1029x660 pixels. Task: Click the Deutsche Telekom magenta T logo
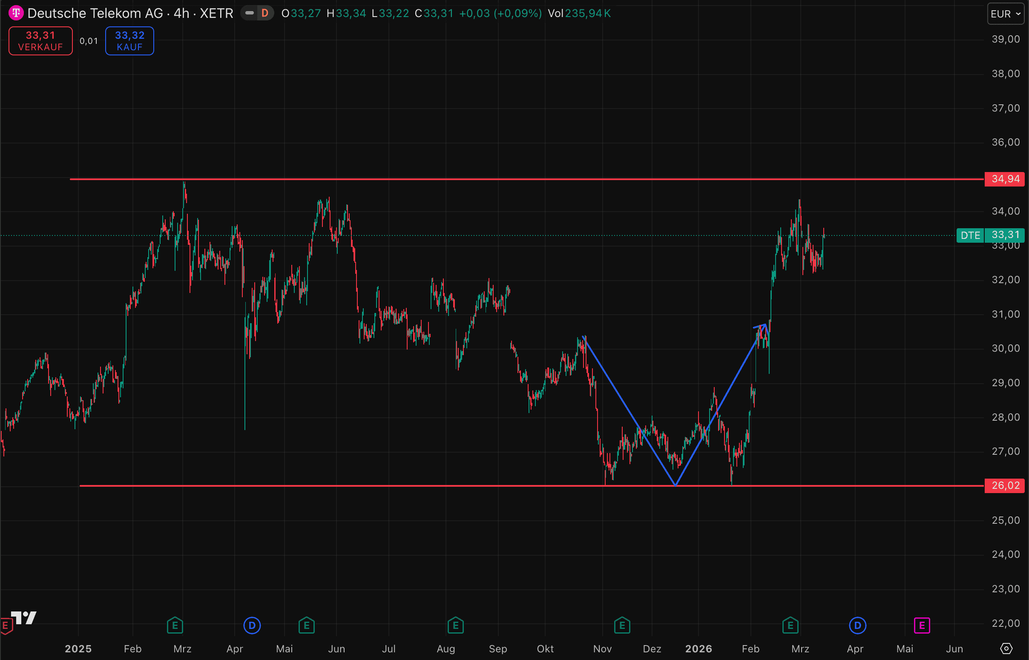tap(16, 13)
